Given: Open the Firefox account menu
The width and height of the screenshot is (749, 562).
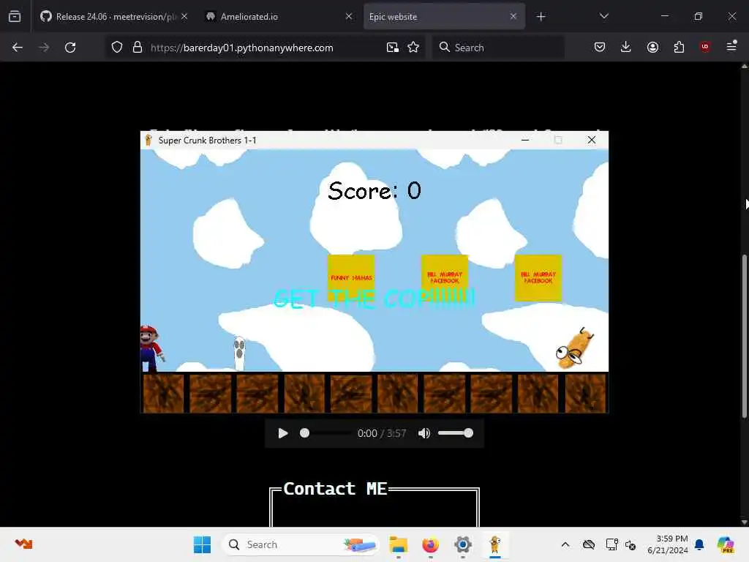Looking at the screenshot, I should click(x=652, y=47).
